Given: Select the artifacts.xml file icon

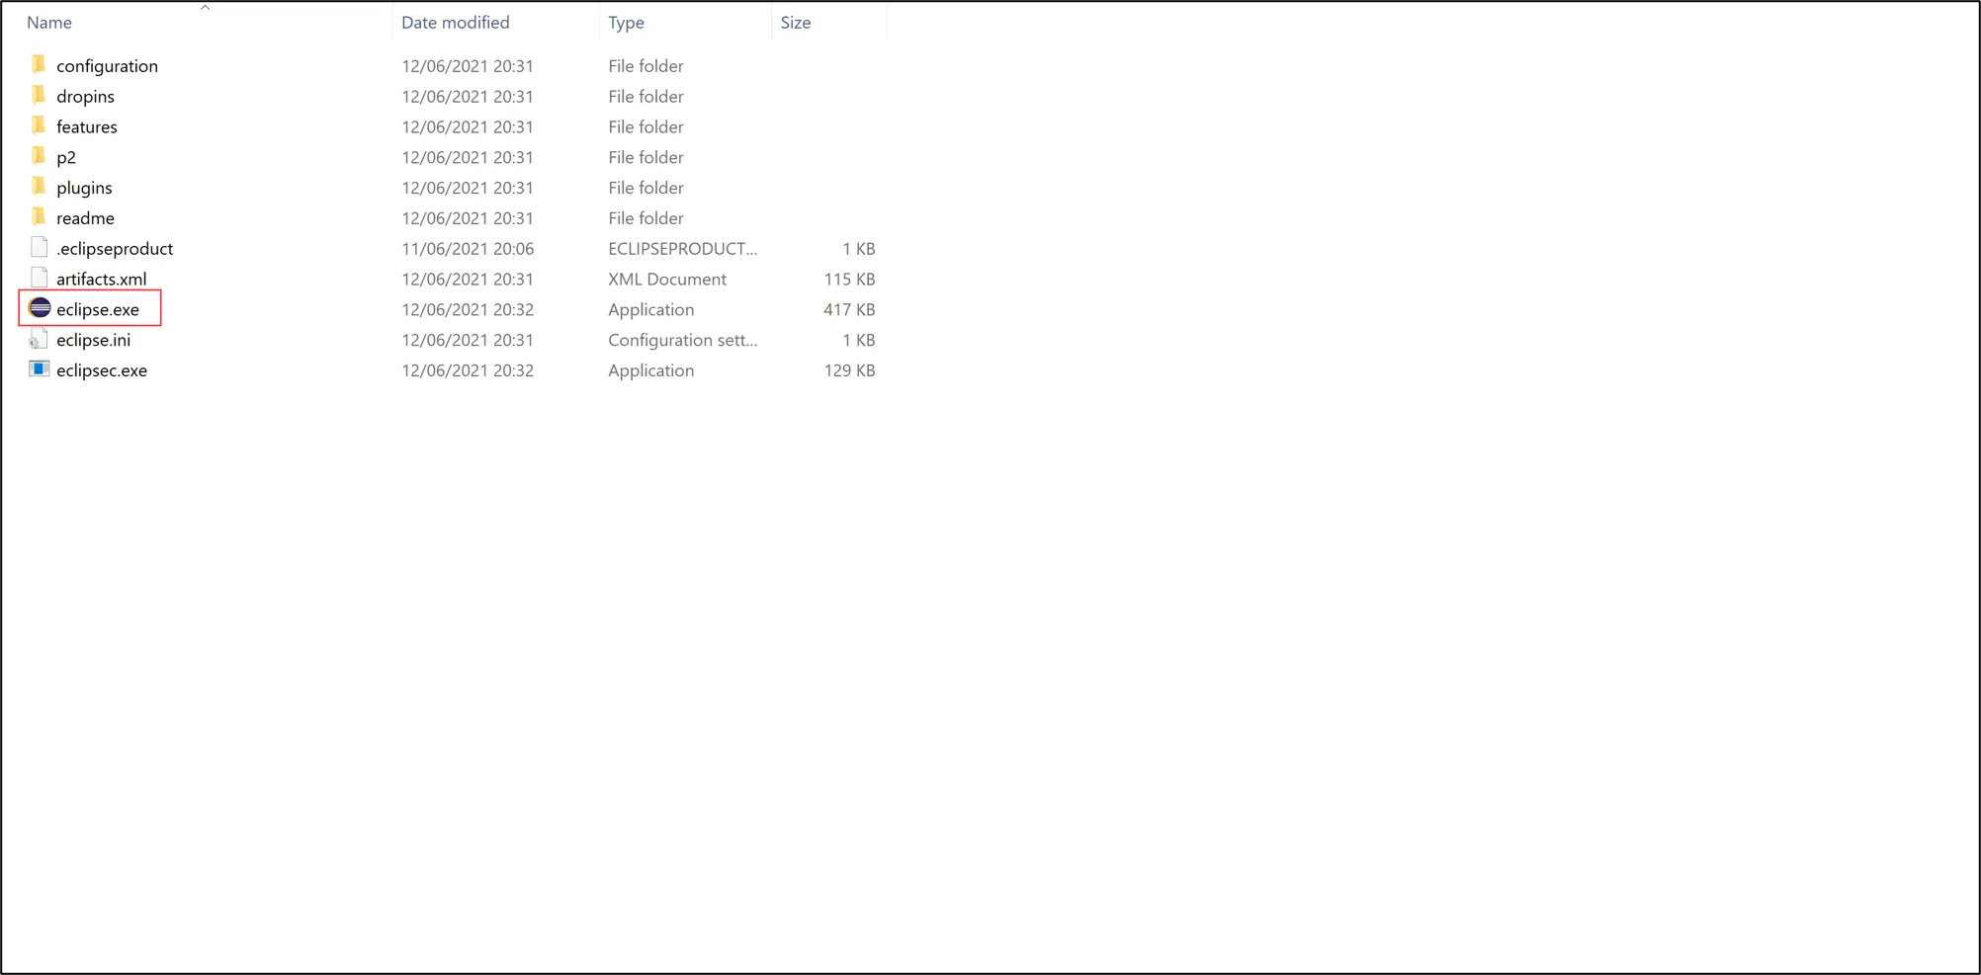Looking at the screenshot, I should 39,279.
